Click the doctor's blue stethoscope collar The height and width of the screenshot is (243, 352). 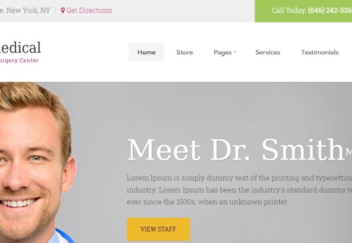pos(65,235)
